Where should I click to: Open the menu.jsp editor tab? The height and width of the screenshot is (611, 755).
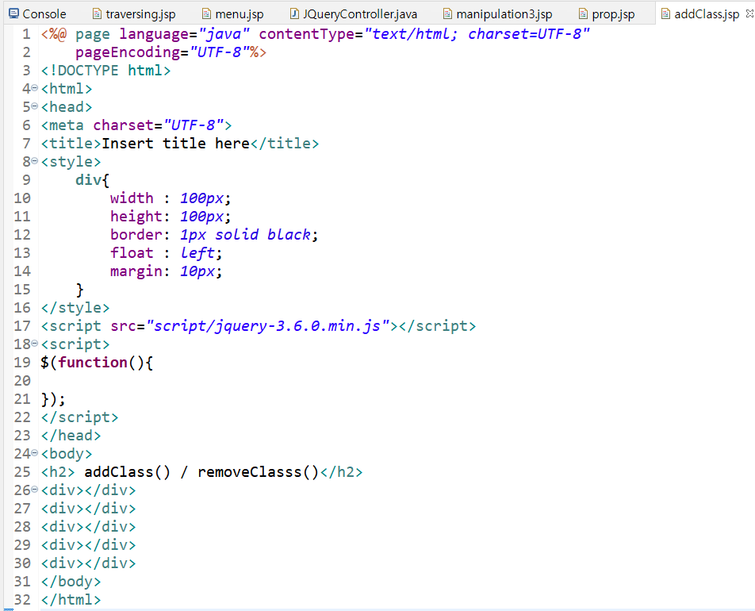tap(232, 14)
